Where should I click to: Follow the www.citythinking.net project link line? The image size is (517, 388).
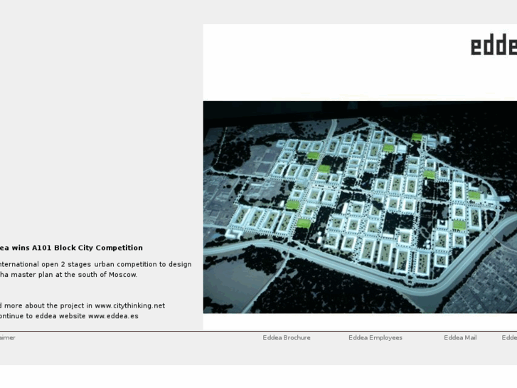(x=82, y=306)
